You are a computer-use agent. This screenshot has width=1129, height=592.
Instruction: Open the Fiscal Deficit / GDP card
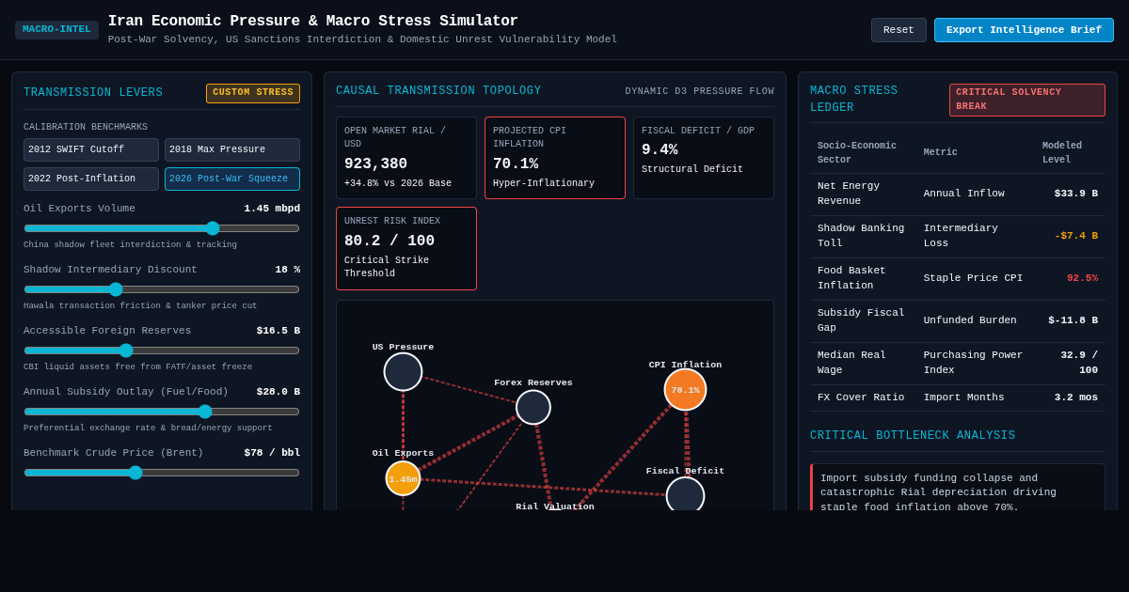[x=704, y=158]
